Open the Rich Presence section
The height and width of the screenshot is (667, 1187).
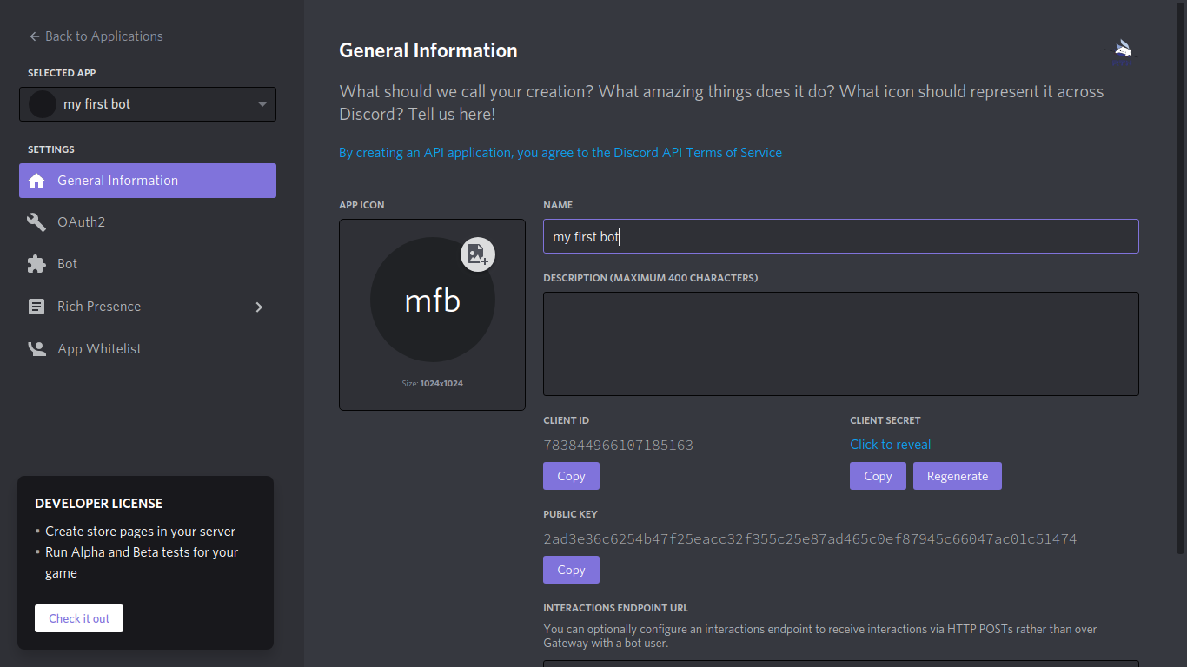[148, 307]
